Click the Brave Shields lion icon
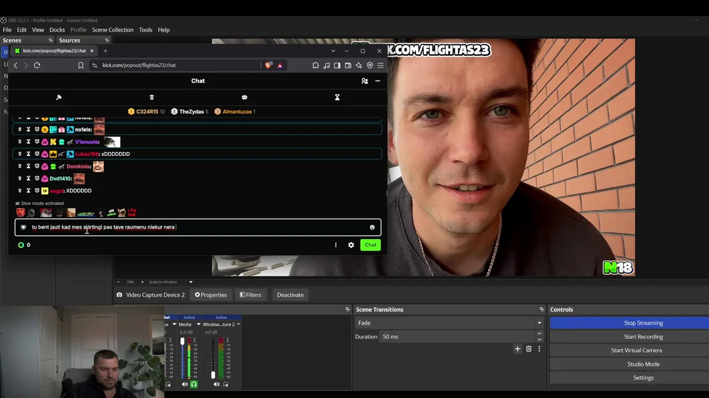The image size is (709, 398). click(269, 65)
